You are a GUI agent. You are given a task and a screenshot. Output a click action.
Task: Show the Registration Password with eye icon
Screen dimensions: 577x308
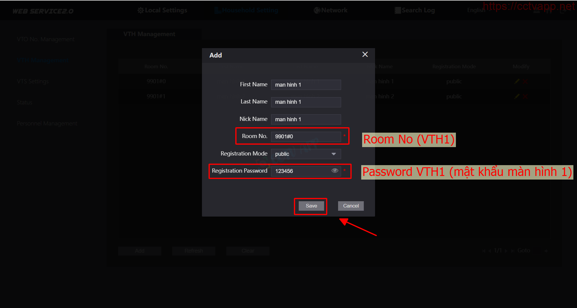[x=334, y=171]
